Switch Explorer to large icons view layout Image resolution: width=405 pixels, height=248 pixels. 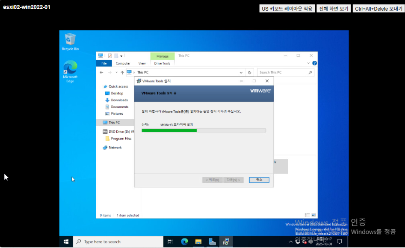313,215
